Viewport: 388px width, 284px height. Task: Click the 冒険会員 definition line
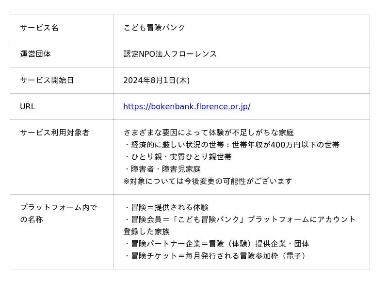click(239, 219)
